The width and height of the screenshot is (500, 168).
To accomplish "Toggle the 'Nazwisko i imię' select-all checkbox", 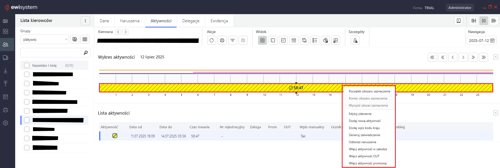I will tap(27, 65).
